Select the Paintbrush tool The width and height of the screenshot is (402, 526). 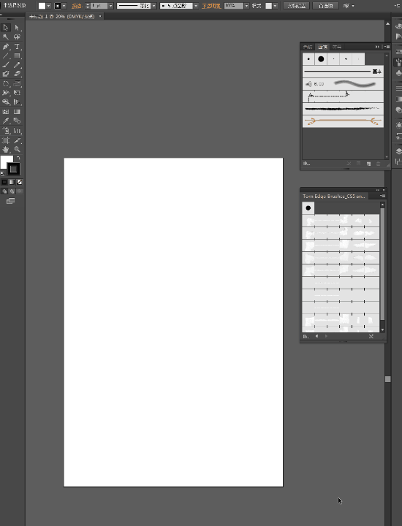tap(6, 65)
